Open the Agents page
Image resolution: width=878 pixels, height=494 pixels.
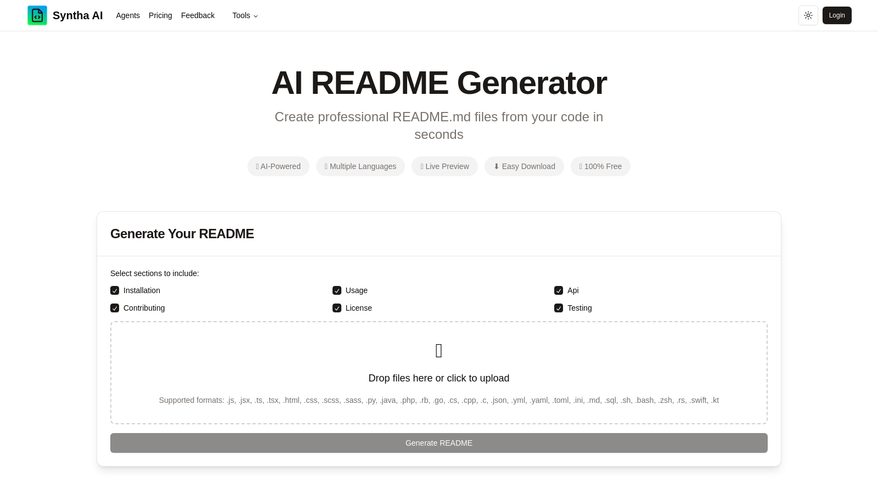[128, 15]
